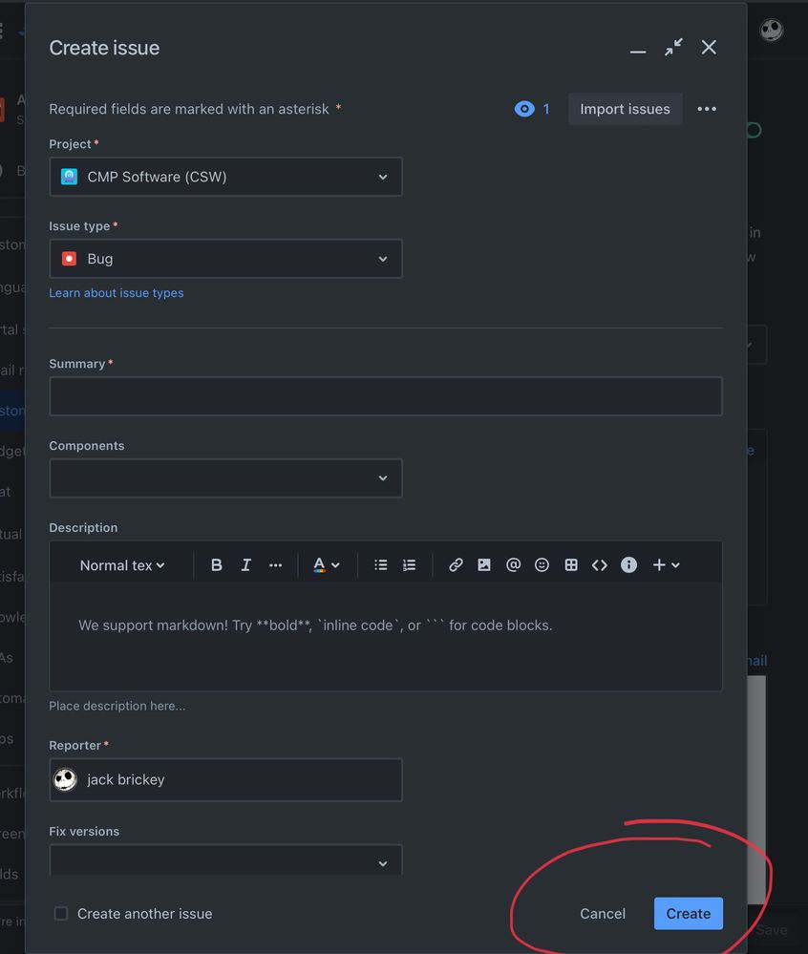Viewport: 808px width, 954px height.
Task: Toggle the watch eye icon
Action: (x=523, y=109)
